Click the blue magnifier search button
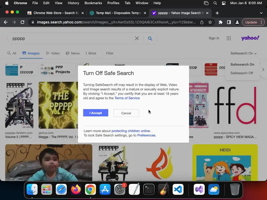The height and width of the screenshot is (200, 267). pos(150,39)
